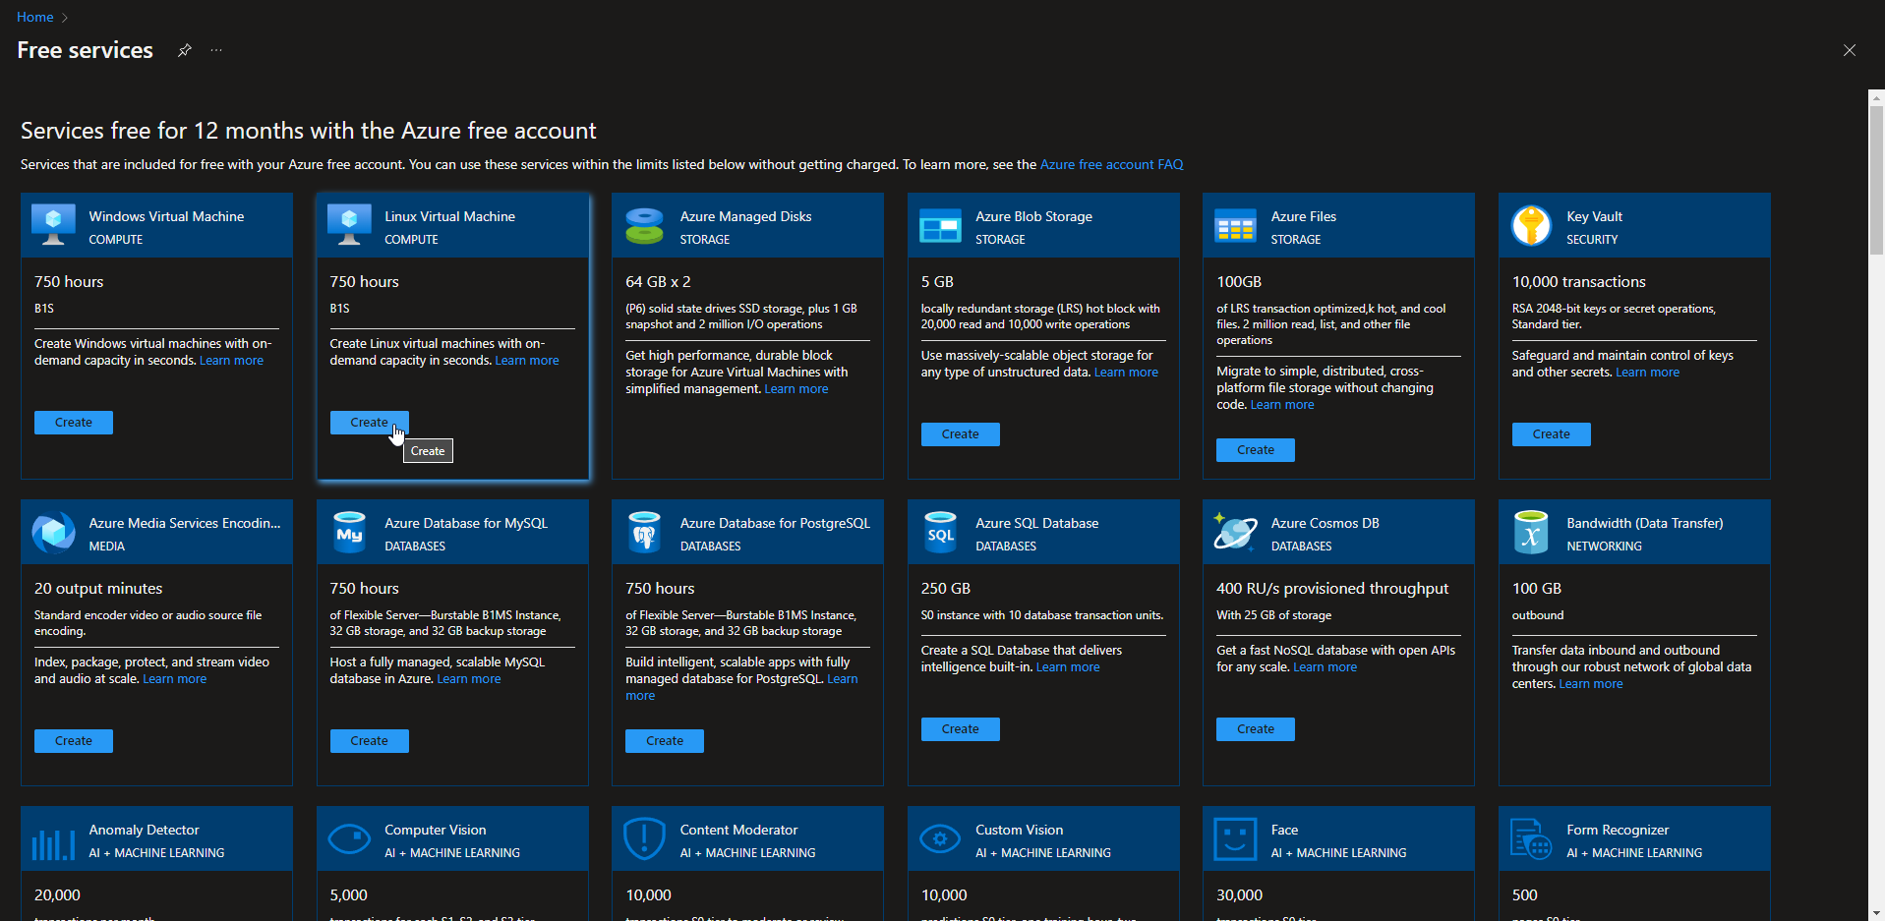Open the more options ellipsis menu
This screenshot has height=921, width=1885.
(x=216, y=50)
